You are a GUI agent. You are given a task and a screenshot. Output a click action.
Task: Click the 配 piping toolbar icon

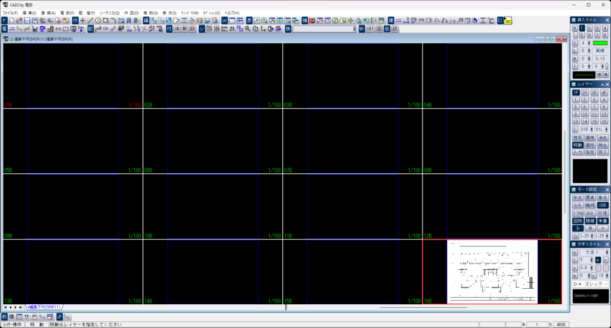tap(91, 29)
